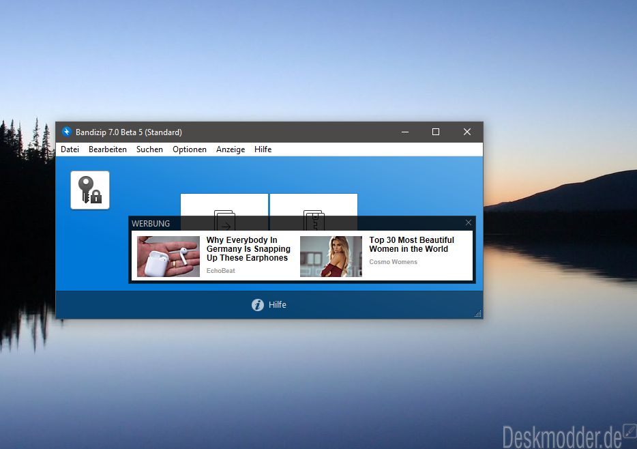
Task: Click the resize grip in window corner
Action: pos(478,314)
